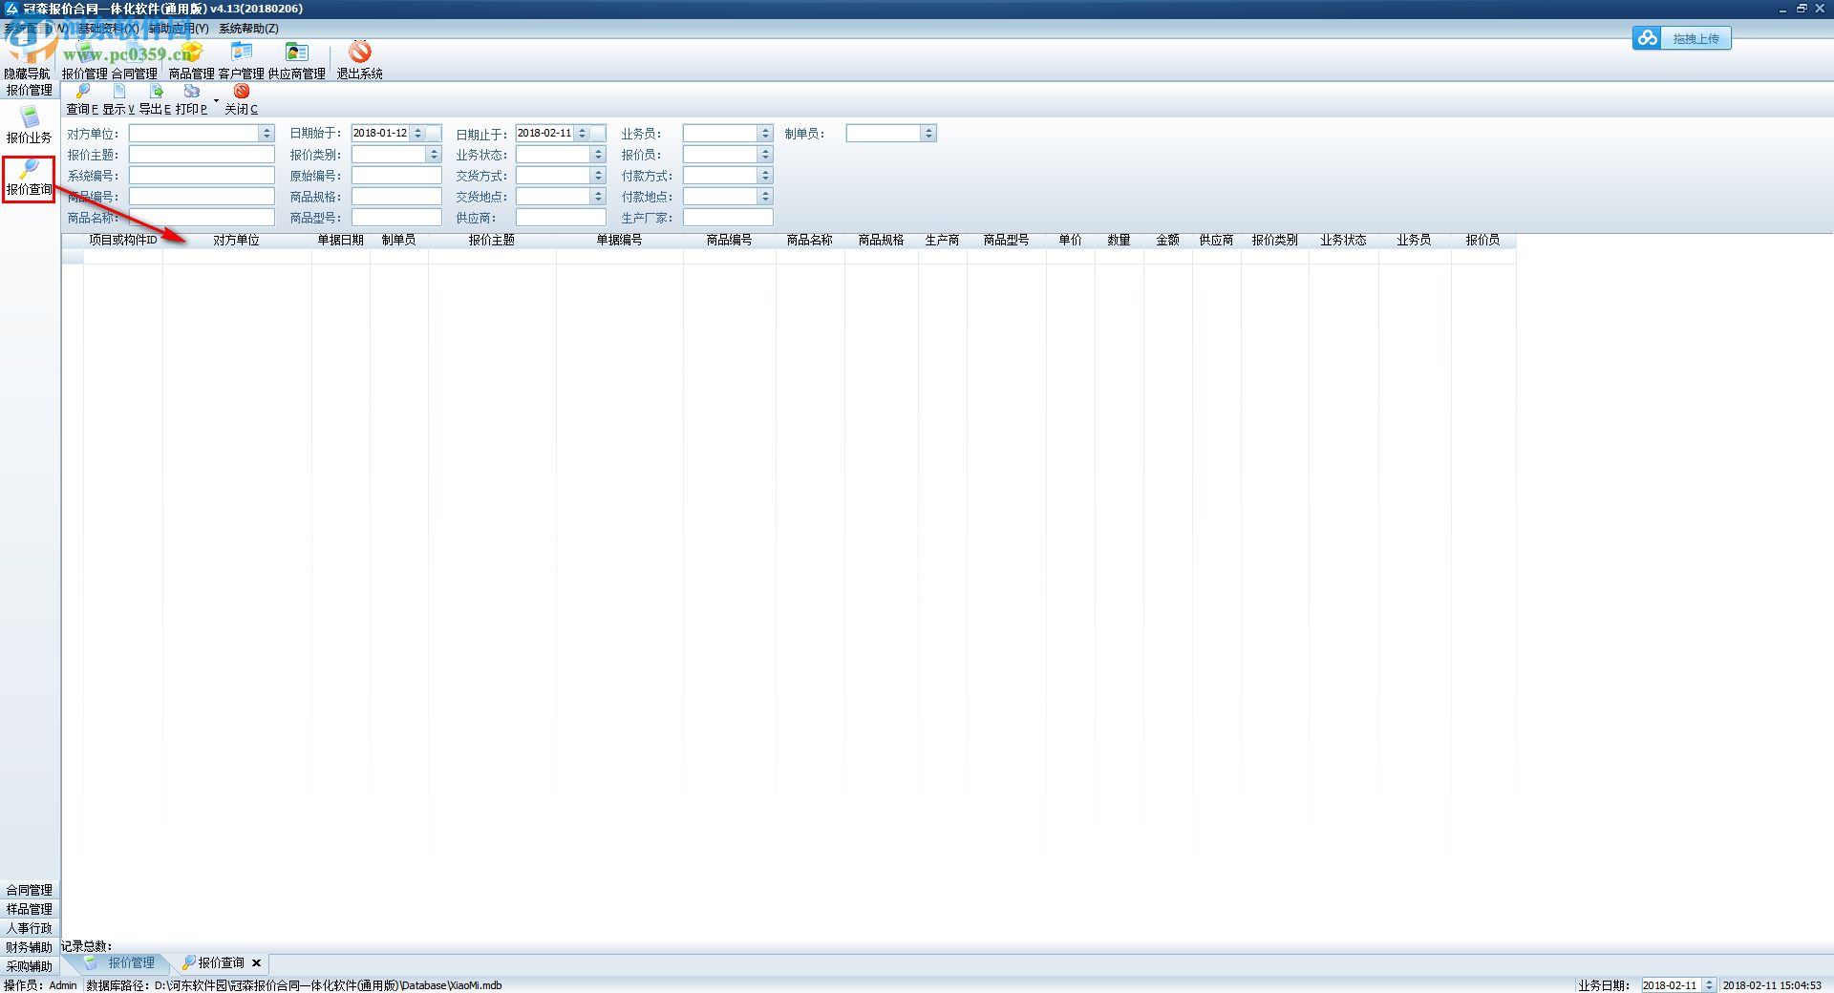Viewport: 1834px width, 993px height.
Task: Sort by the 单据日期 column header
Action: pos(341,241)
